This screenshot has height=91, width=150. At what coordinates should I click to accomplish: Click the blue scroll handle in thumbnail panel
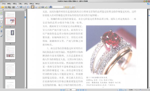25,17
